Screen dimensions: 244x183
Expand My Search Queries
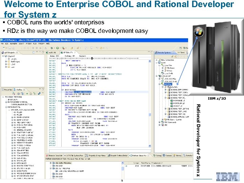(x=163, y=120)
